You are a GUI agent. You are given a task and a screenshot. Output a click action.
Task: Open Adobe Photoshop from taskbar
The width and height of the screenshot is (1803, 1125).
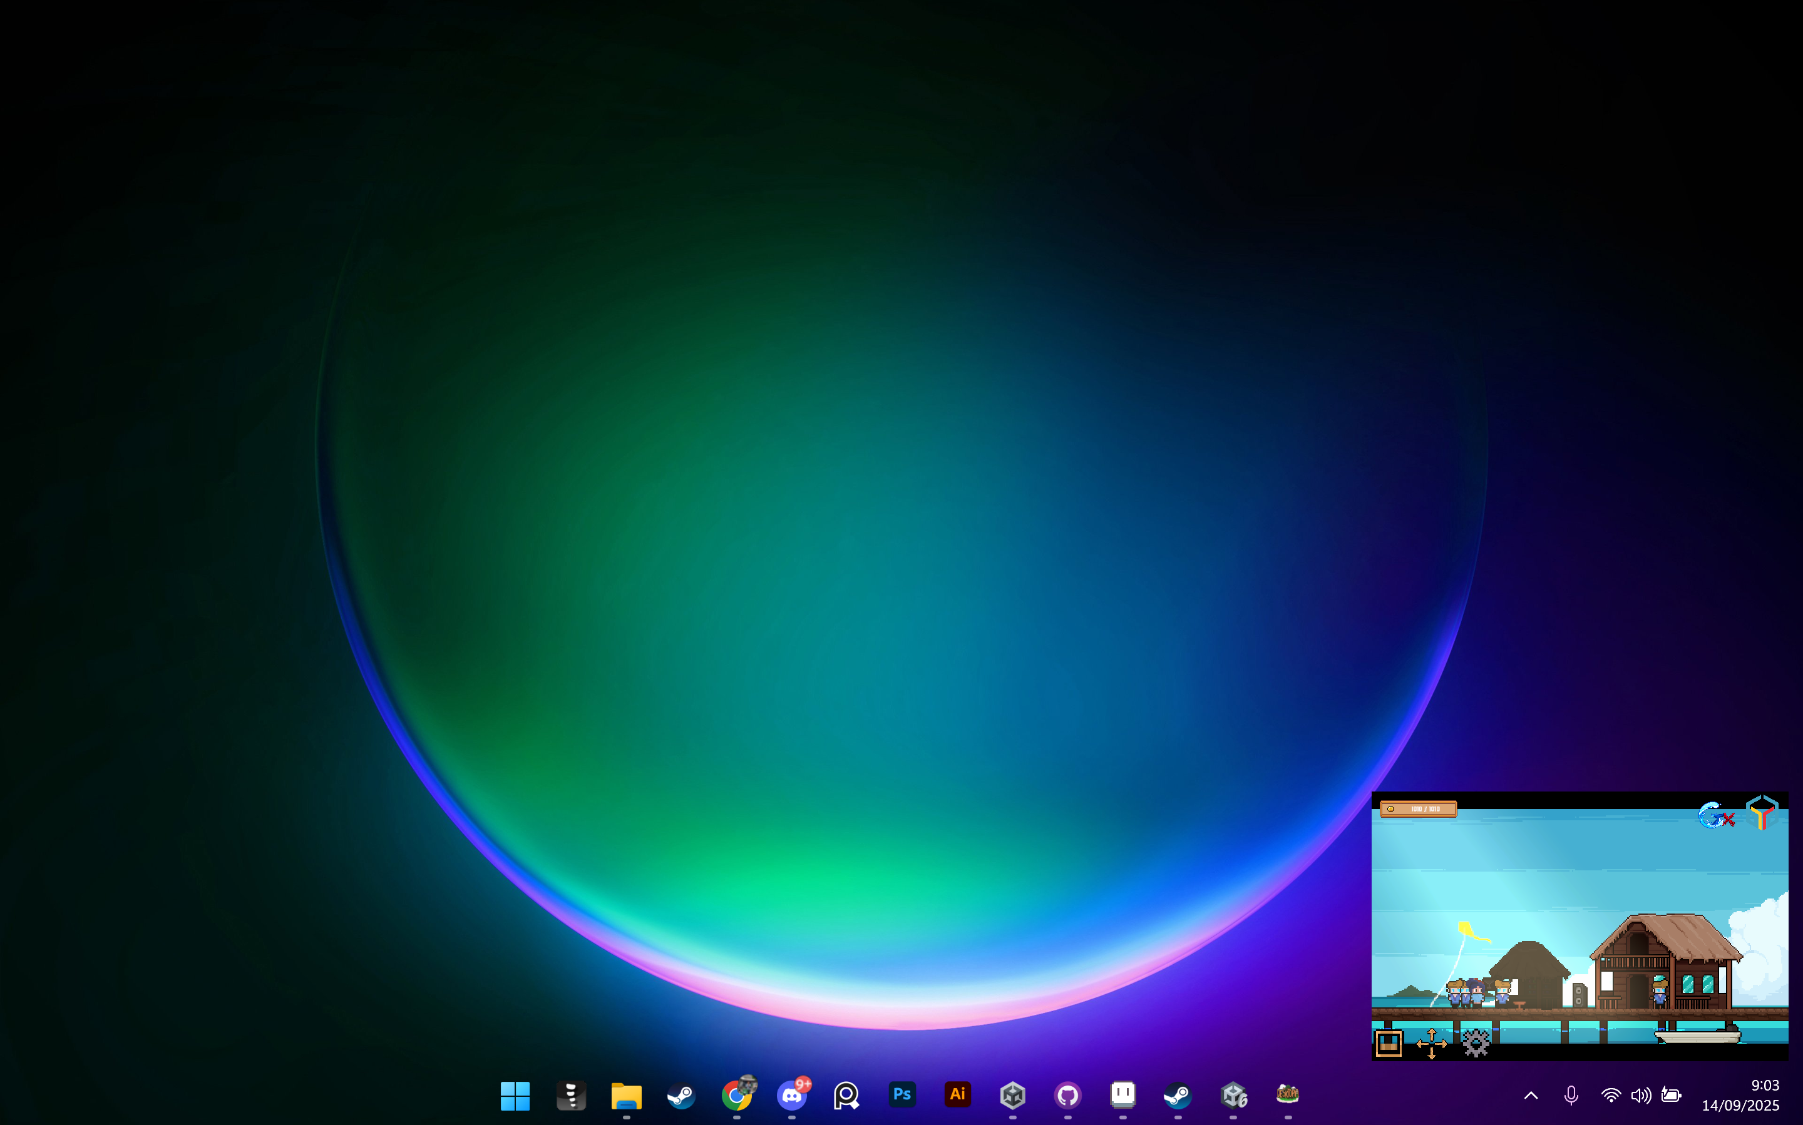(902, 1094)
